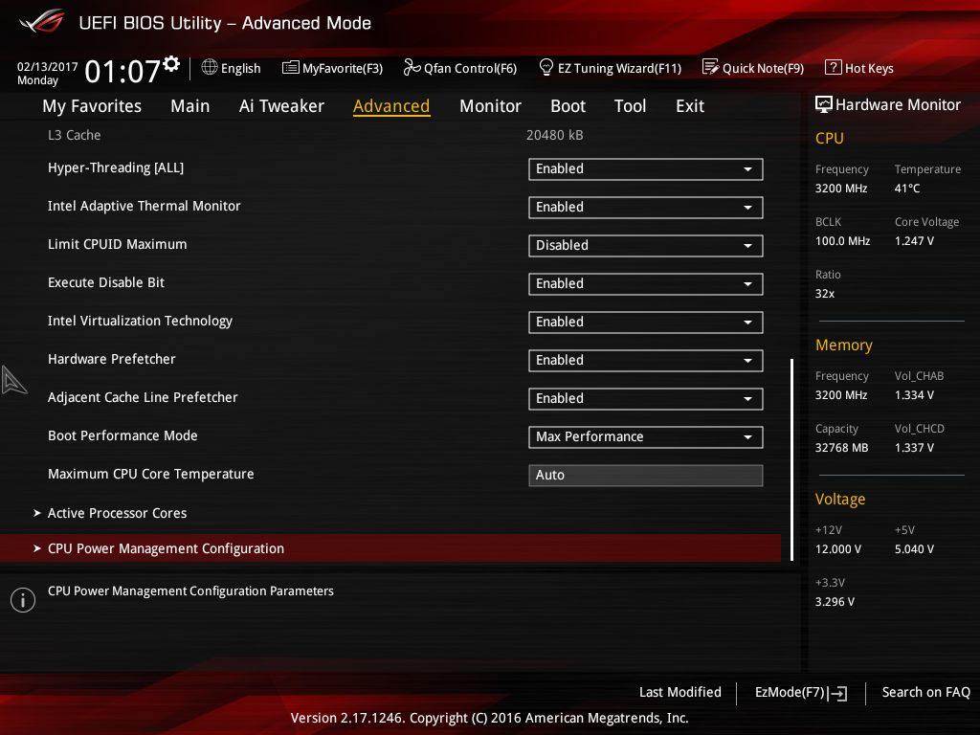Click the ROG logo icon
The height and width of the screenshot is (735, 980).
pos(42,21)
